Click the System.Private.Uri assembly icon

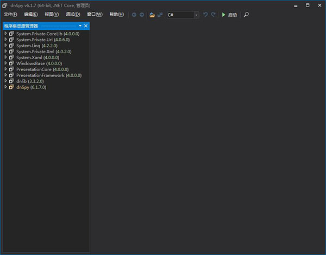tap(11, 40)
